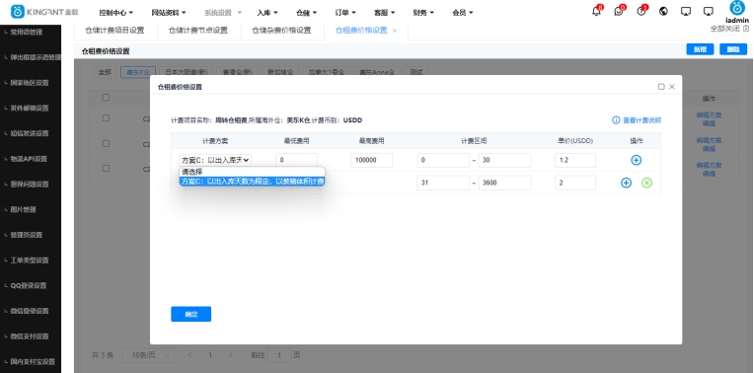
Task: Click unit price field showing 2
Action: (x=575, y=183)
